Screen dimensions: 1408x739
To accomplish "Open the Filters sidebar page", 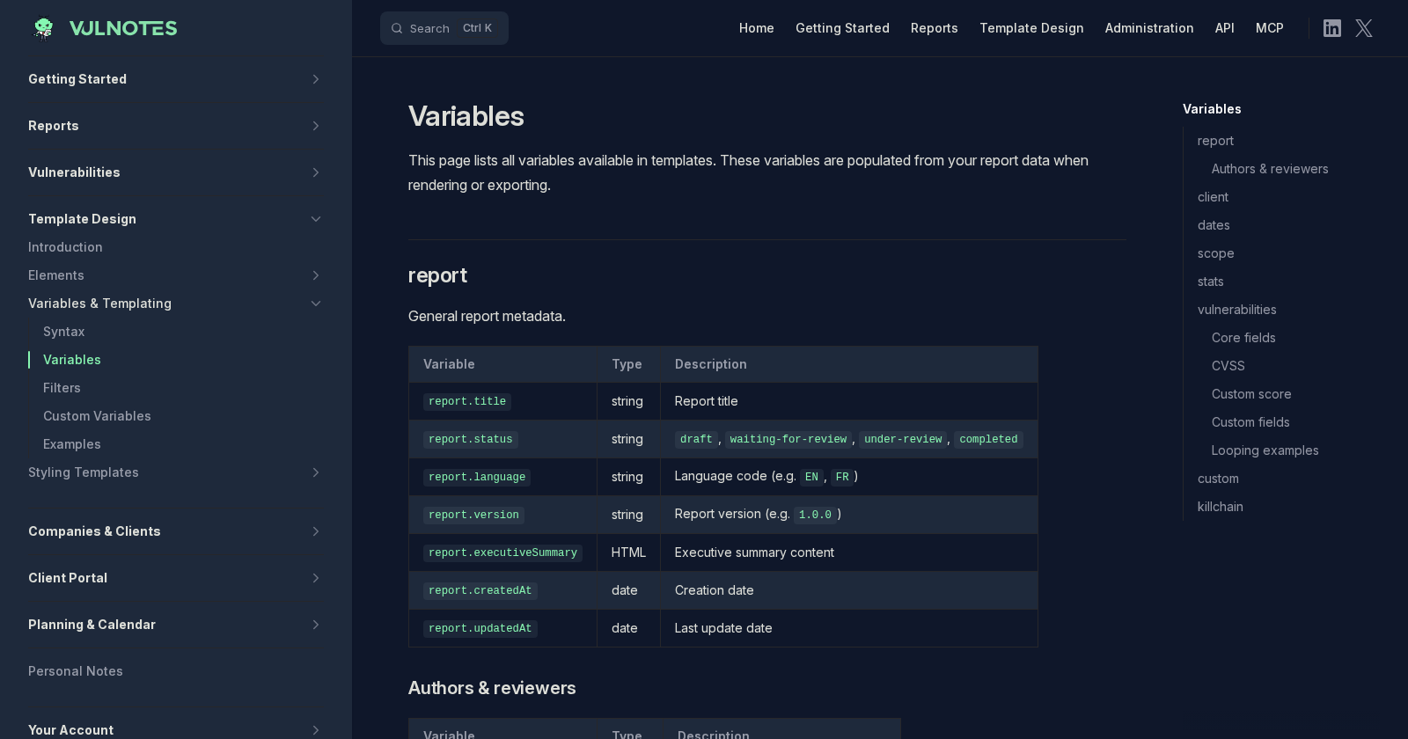I will [x=62, y=388].
